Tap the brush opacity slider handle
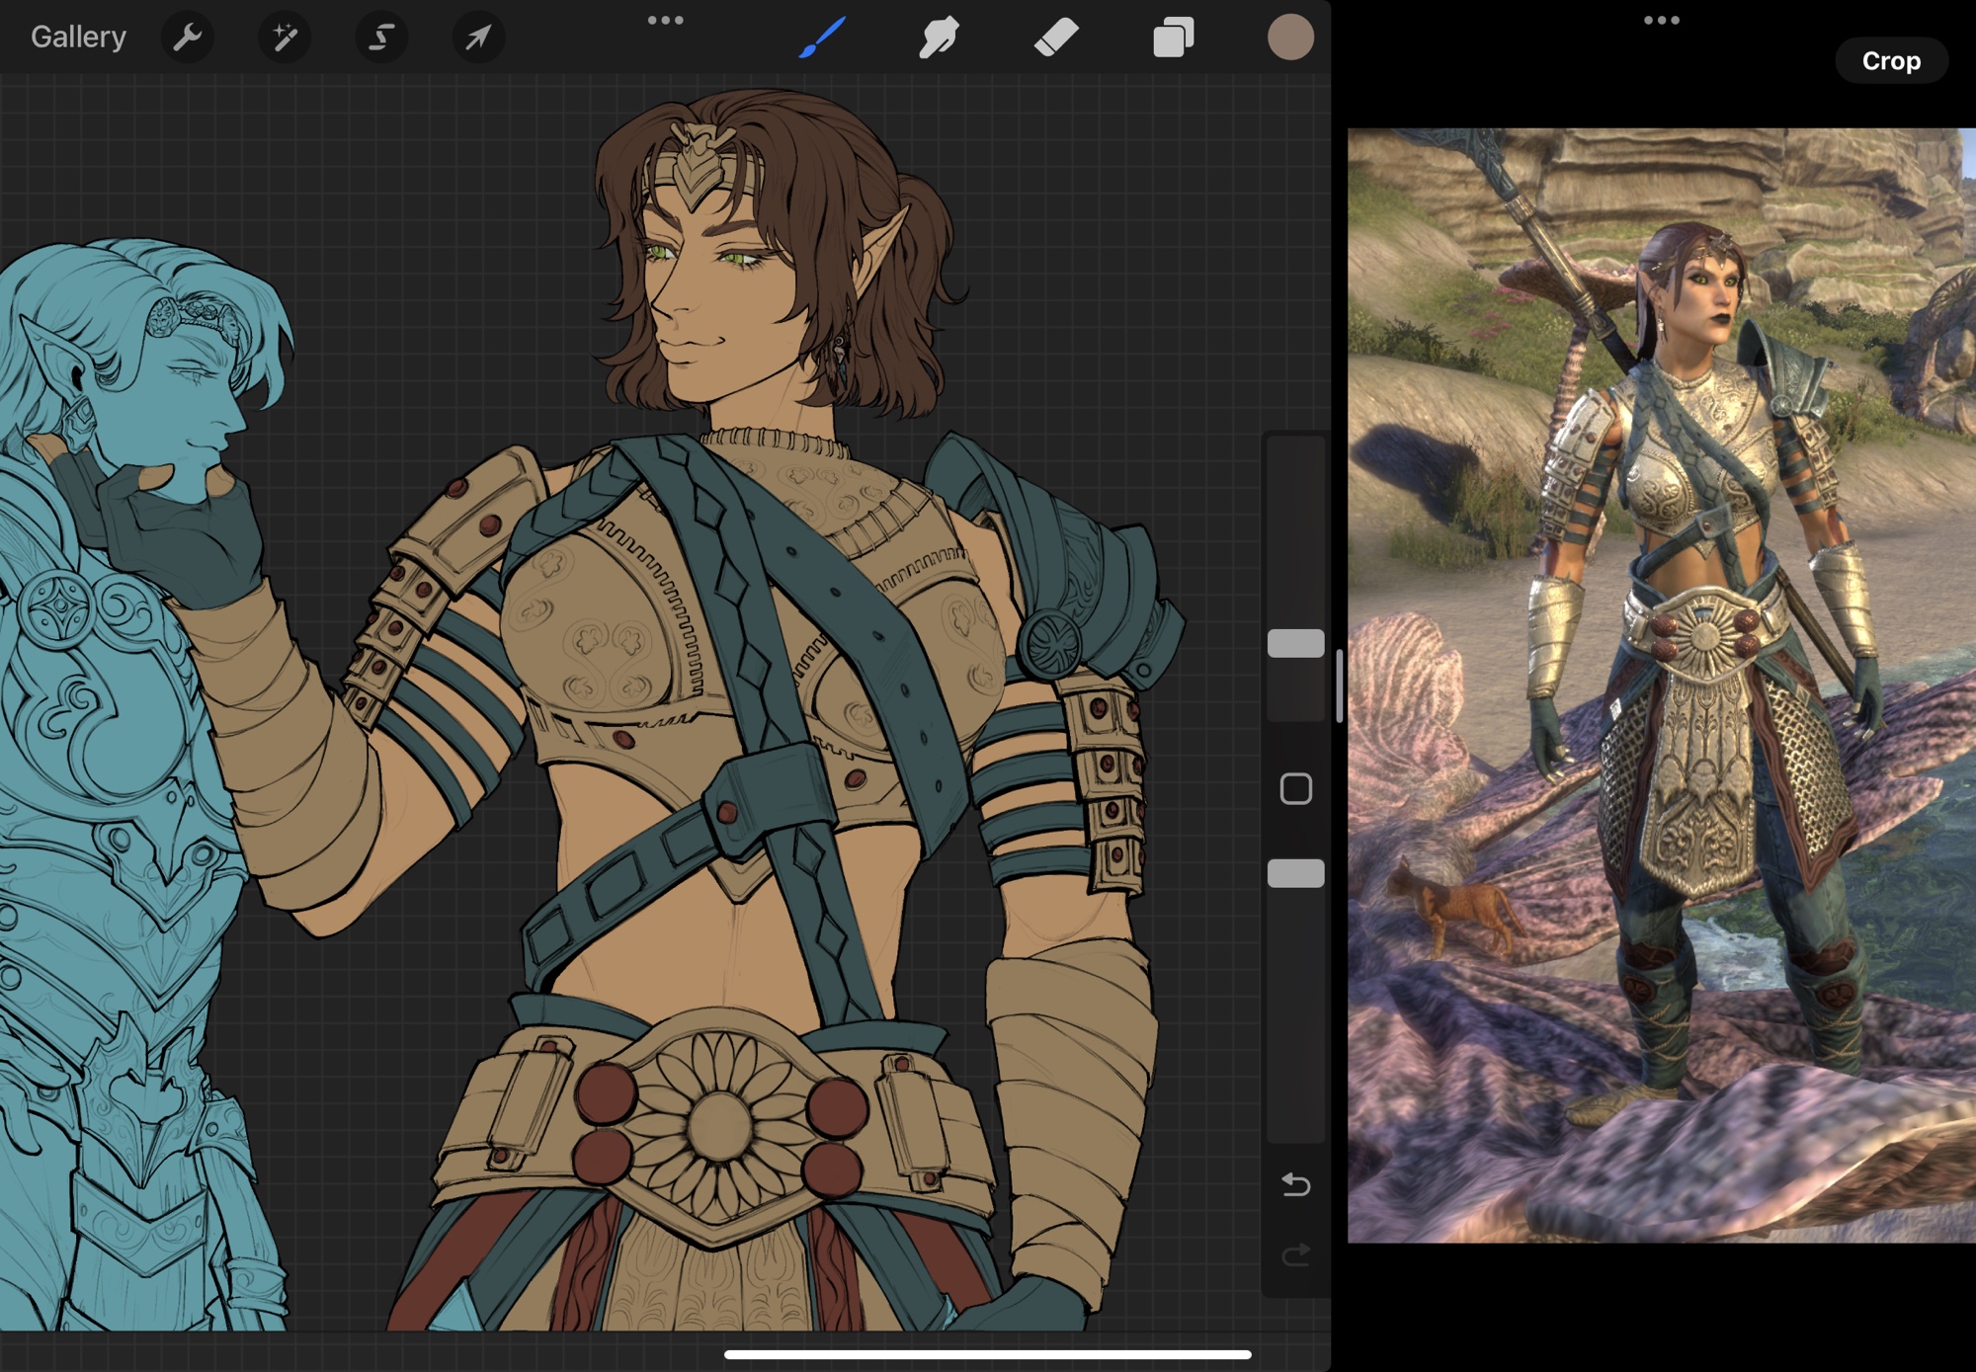 click(x=1295, y=873)
